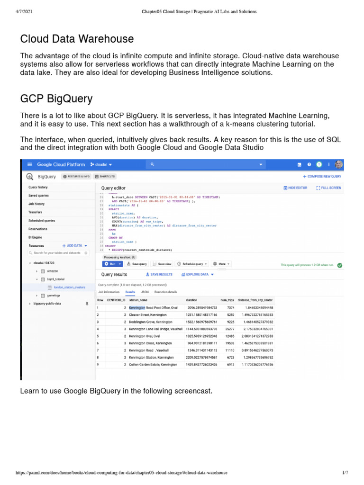Click the Save view button

pyautogui.click(x=162, y=264)
